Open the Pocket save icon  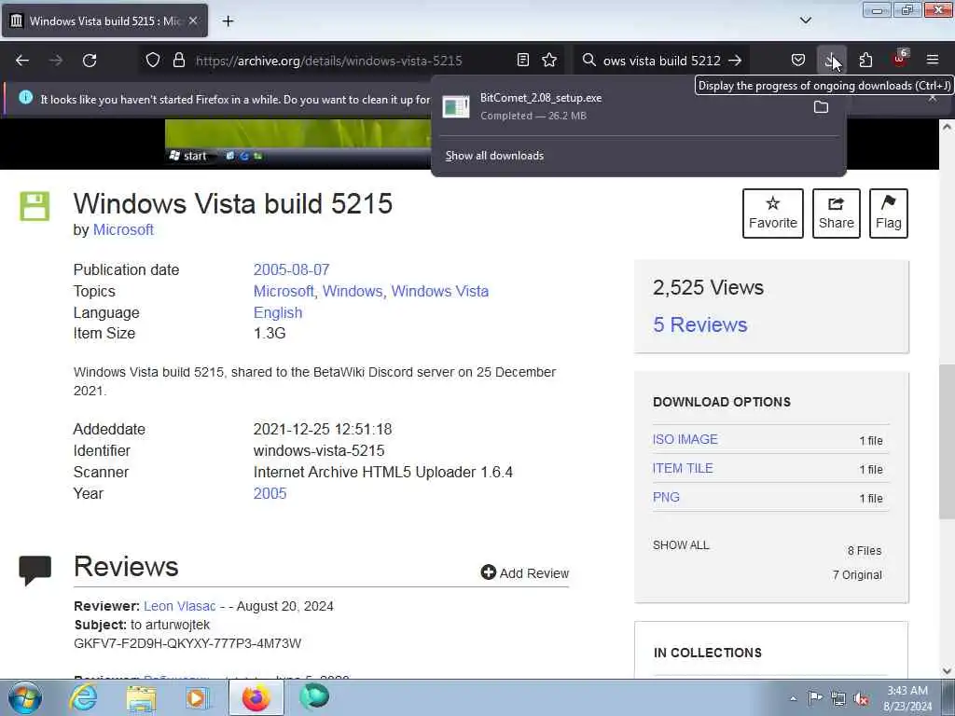(x=798, y=60)
